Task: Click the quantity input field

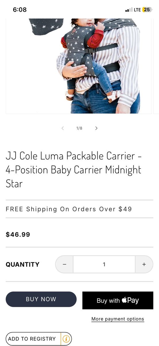Action: coord(104,264)
